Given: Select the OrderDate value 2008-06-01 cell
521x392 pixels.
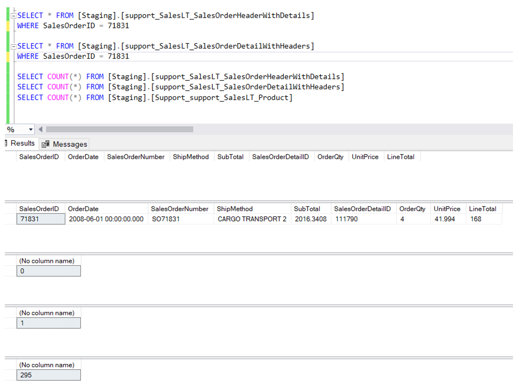Looking at the screenshot, I should click(106, 219).
